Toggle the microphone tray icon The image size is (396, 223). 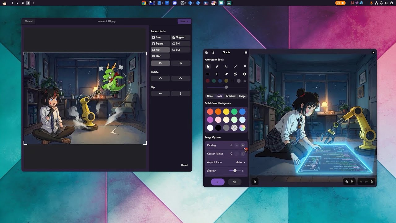click(x=372, y=3)
